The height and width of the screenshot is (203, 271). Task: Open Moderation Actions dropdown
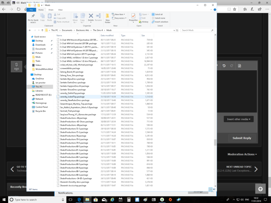(x=242, y=154)
